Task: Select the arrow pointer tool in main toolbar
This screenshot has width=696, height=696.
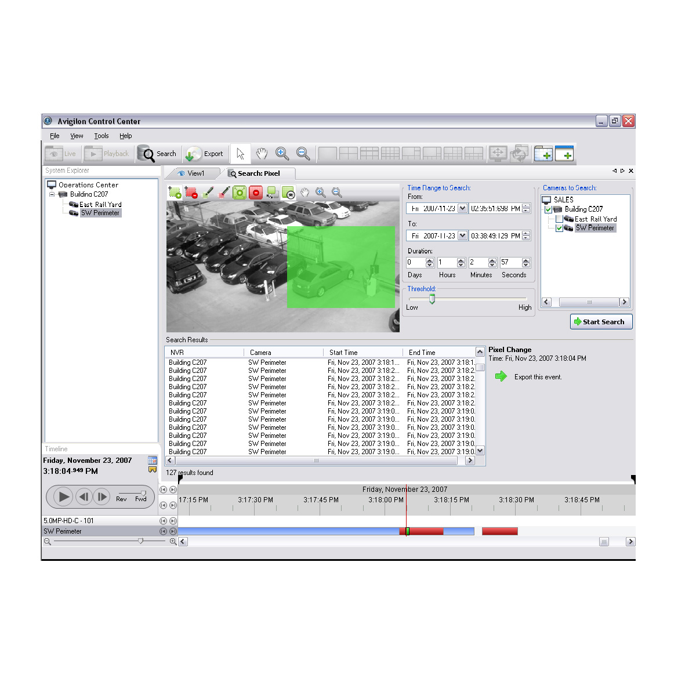Action: pos(241,154)
